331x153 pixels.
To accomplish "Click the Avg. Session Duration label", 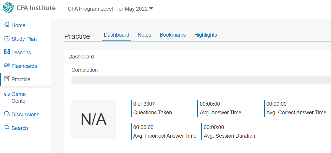I will [x=230, y=136].
